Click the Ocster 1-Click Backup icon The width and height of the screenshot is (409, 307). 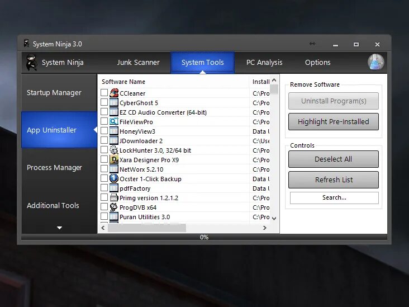point(114,178)
